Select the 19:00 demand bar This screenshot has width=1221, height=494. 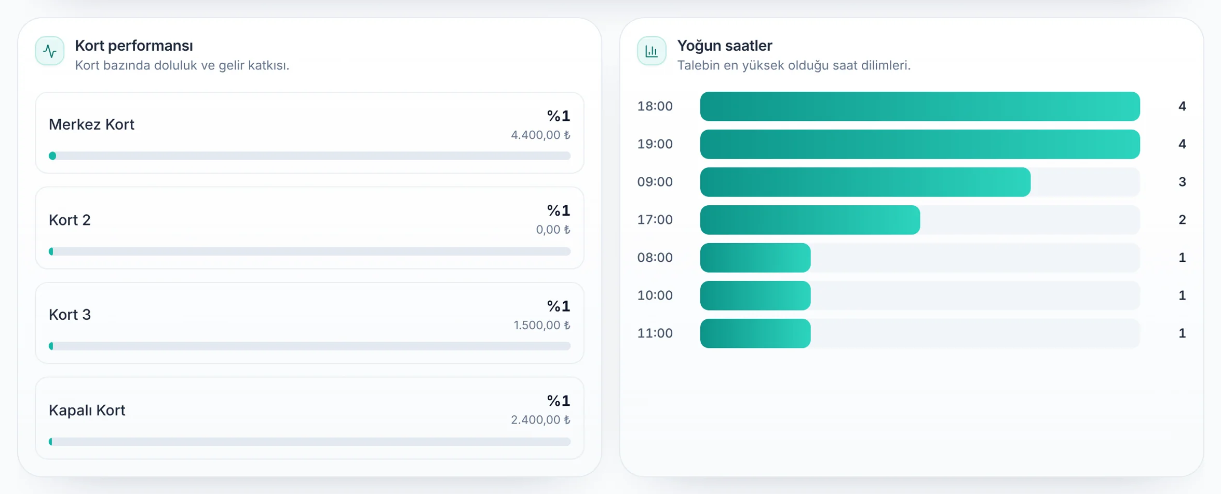(920, 144)
